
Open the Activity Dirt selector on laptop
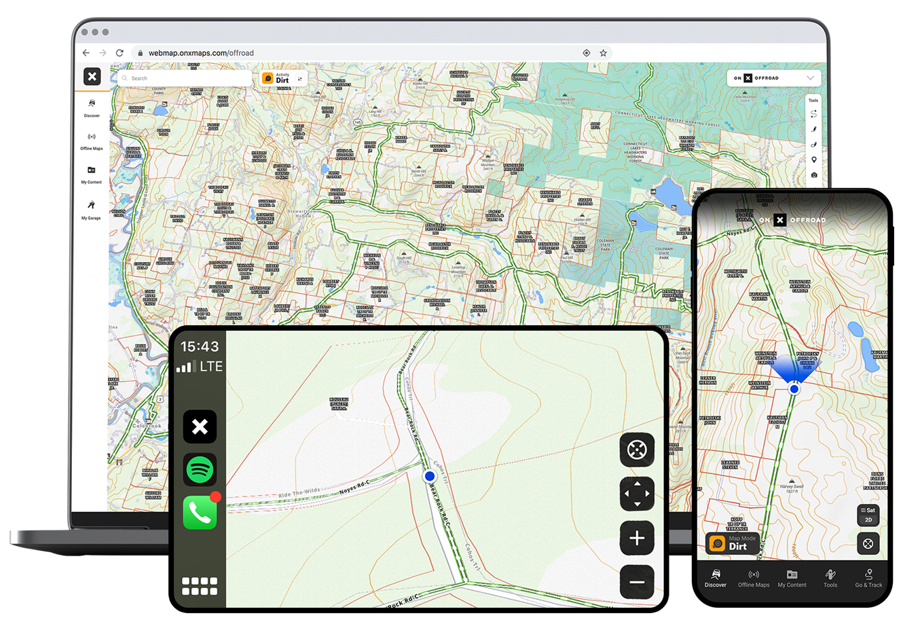(x=282, y=78)
